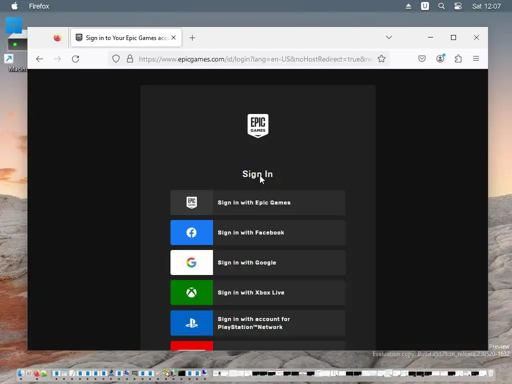The height and width of the screenshot is (384, 512).
Task: Click the Sat 12:07 clock
Action: click(486, 6)
